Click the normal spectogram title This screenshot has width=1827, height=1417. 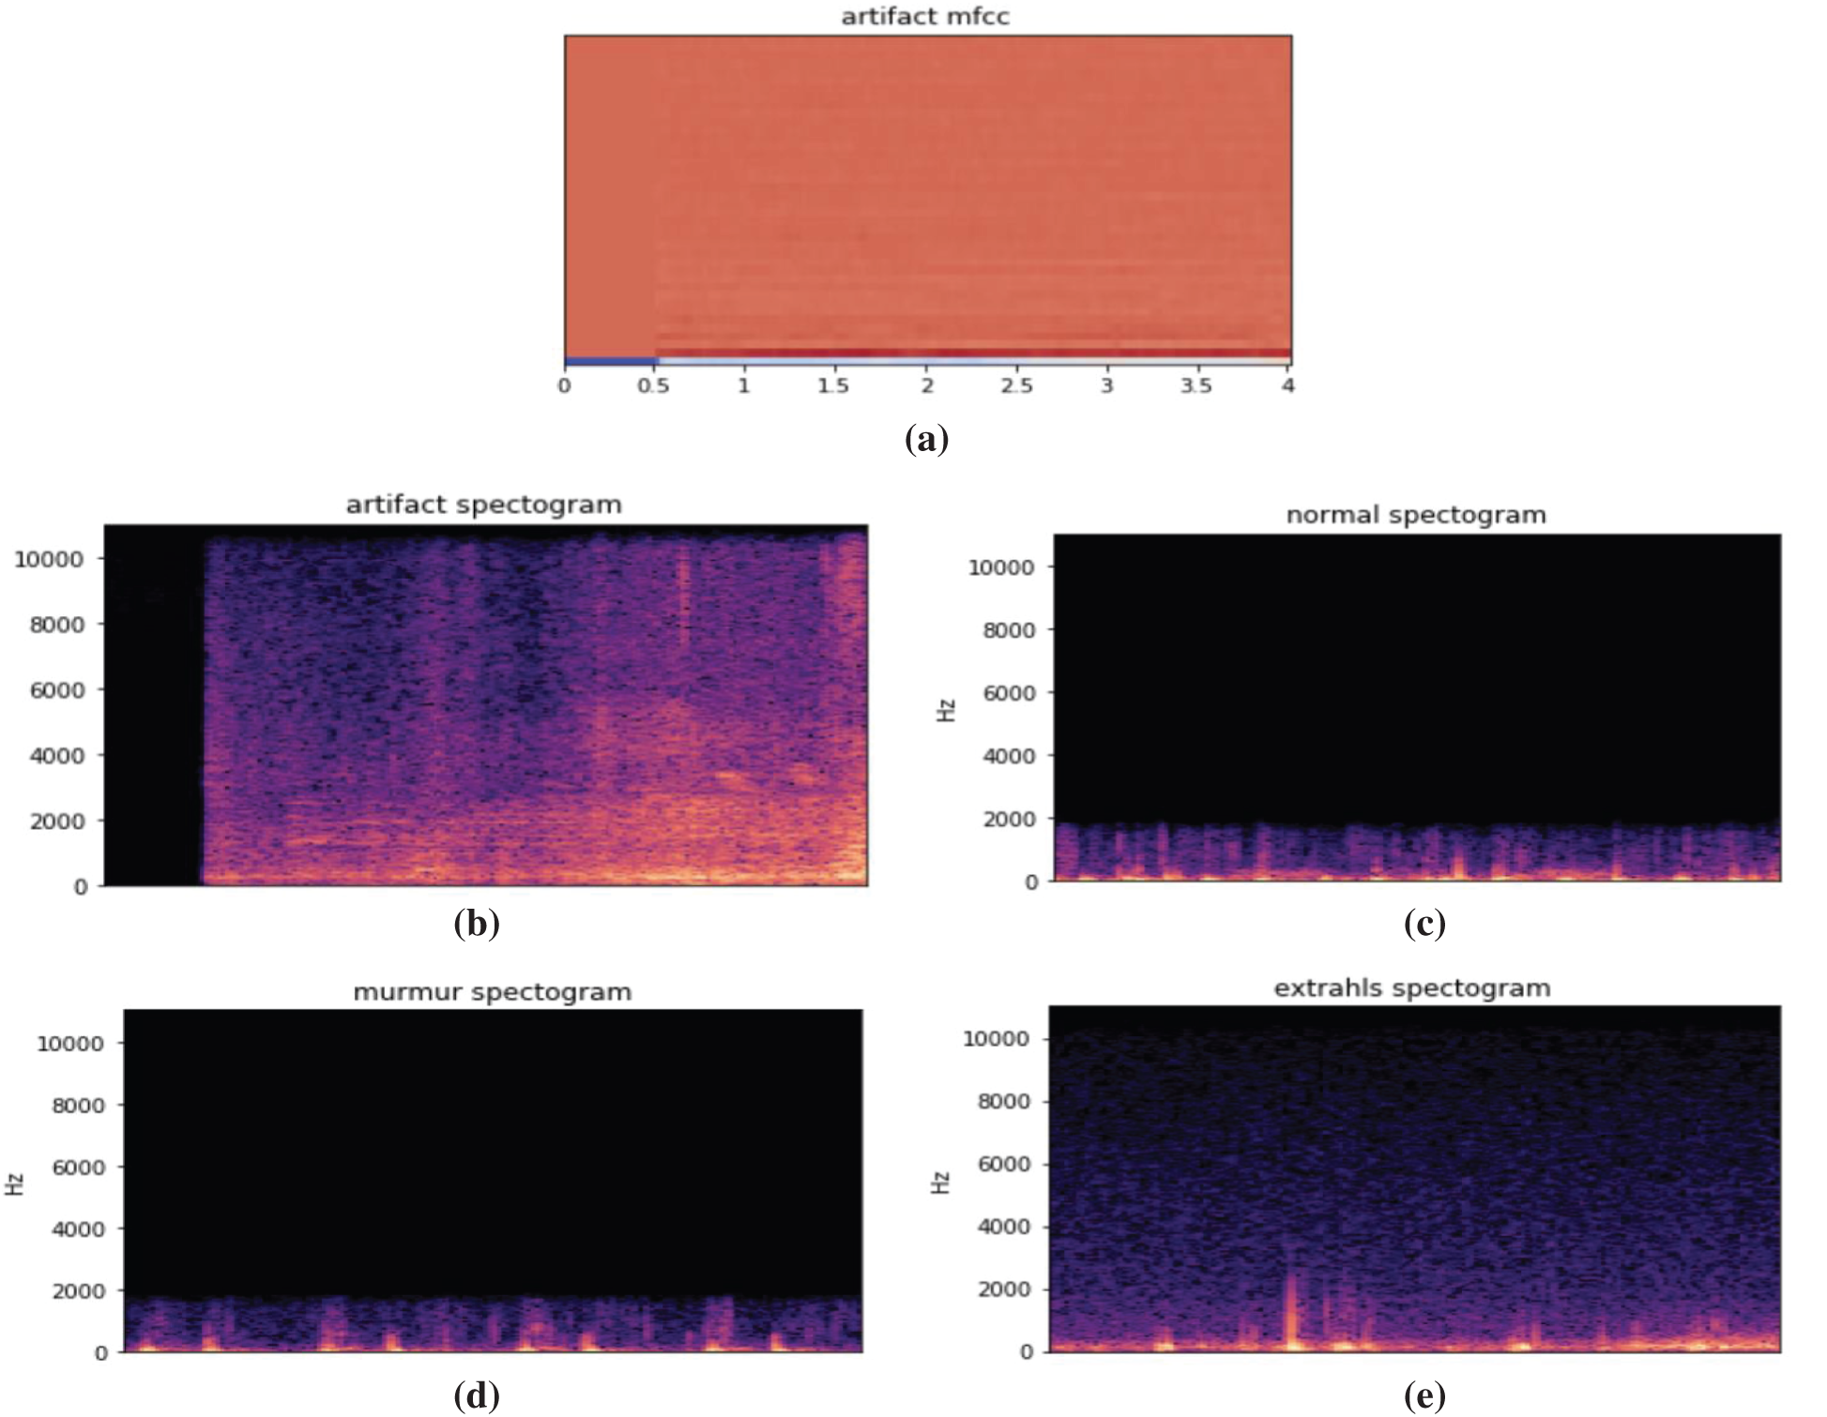1415,516
